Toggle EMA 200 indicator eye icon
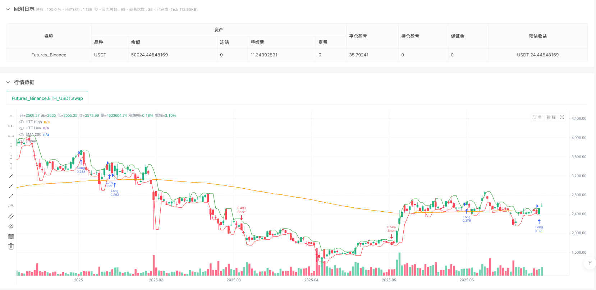Screen dimensions: 596x290 click(x=22, y=135)
